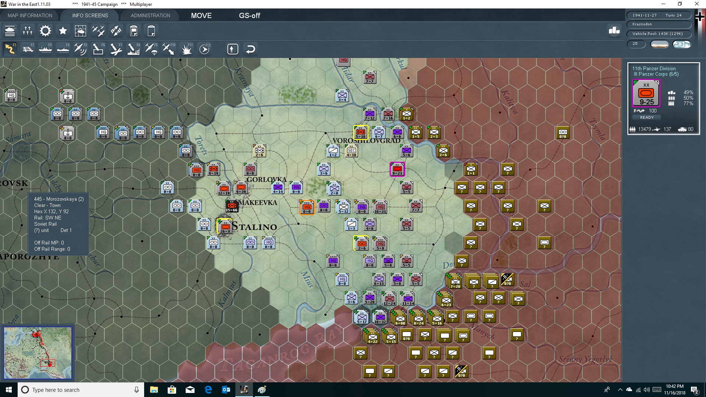Screen dimensions: 706x397
Task: Open the notification center icon
Action: (x=695, y=390)
